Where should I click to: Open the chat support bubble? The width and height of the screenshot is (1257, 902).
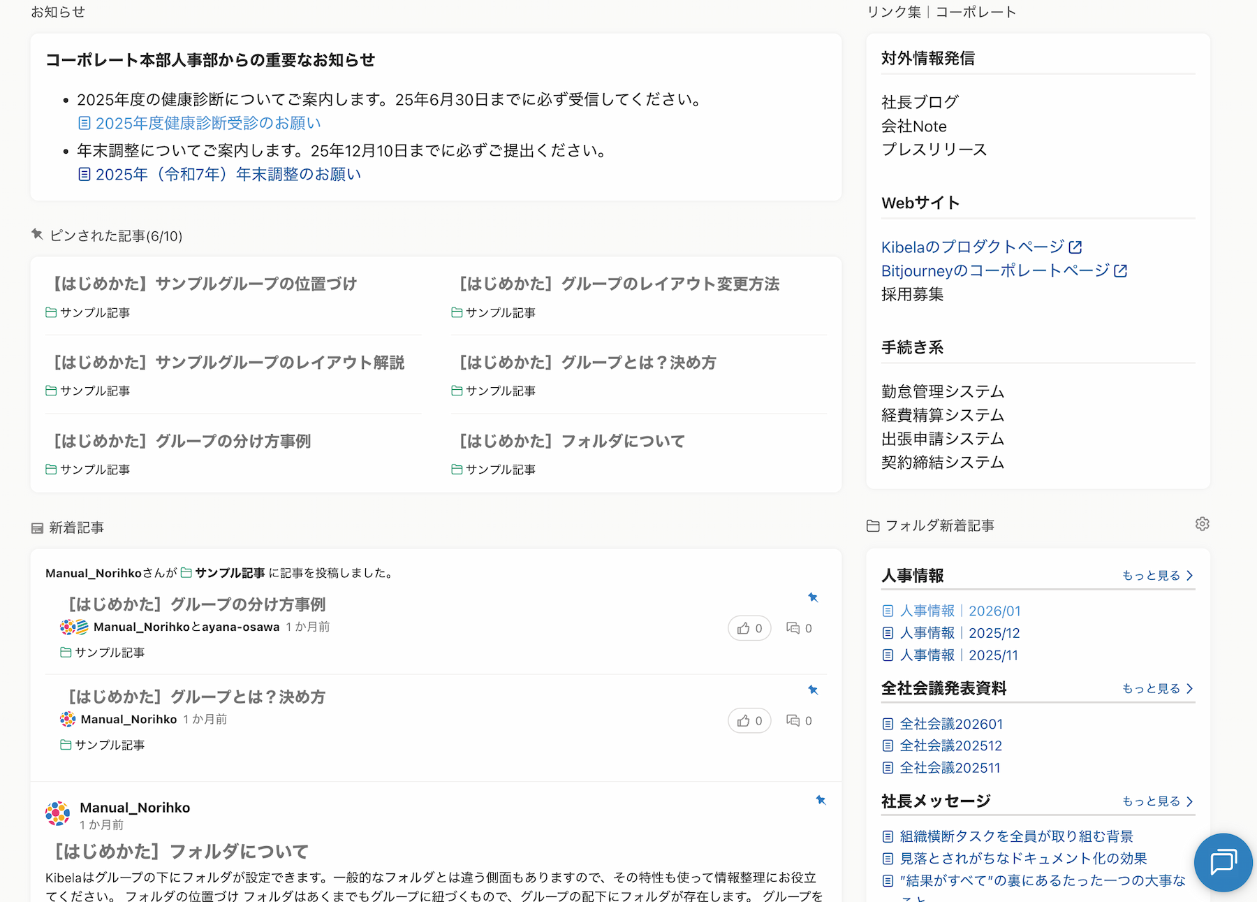click(x=1223, y=862)
